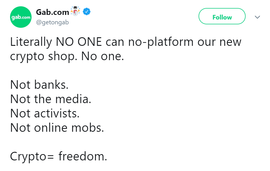Select the tweet text starting with Literally
Viewport: 270px width, 171px height.
(x=125, y=42)
